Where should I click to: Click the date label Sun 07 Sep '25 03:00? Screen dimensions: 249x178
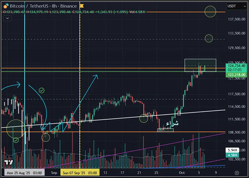(x=80, y=173)
